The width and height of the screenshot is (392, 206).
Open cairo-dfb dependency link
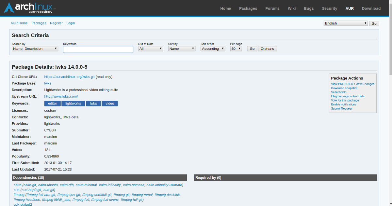(x=67, y=185)
